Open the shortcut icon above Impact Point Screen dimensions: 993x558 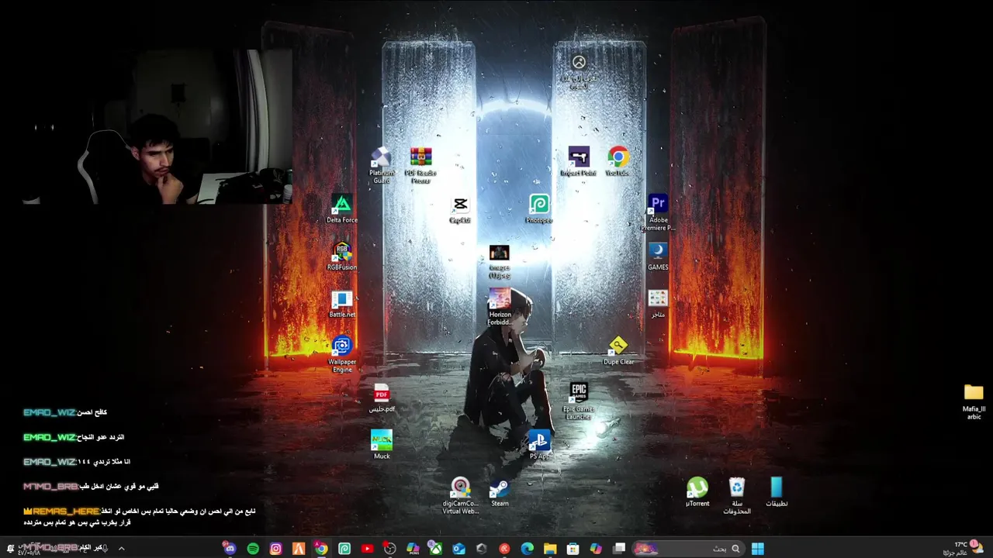tap(579, 71)
